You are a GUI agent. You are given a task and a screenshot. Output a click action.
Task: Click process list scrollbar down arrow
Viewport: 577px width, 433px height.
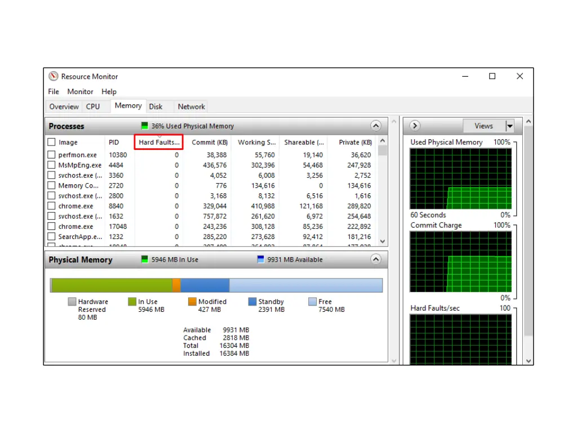pos(383,241)
